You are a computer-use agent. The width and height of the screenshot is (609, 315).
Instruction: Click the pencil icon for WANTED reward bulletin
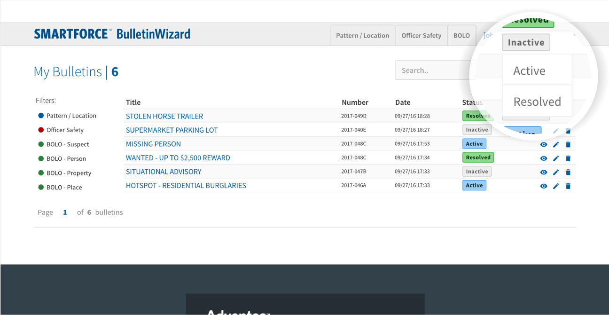[x=556, y=158]
